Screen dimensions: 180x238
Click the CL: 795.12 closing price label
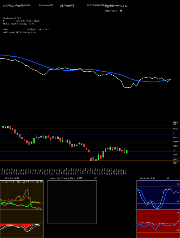pyautogui.click(x=67, y=6)
